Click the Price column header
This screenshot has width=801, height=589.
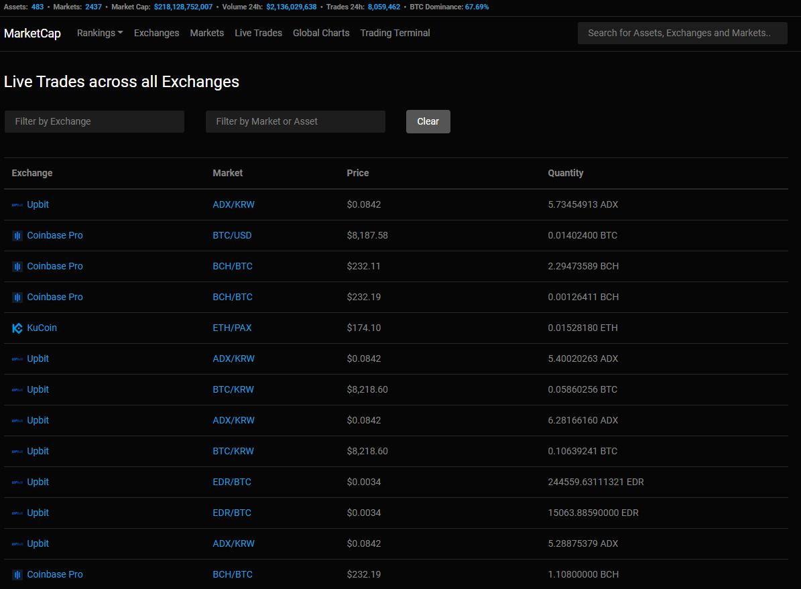point(357,173)
